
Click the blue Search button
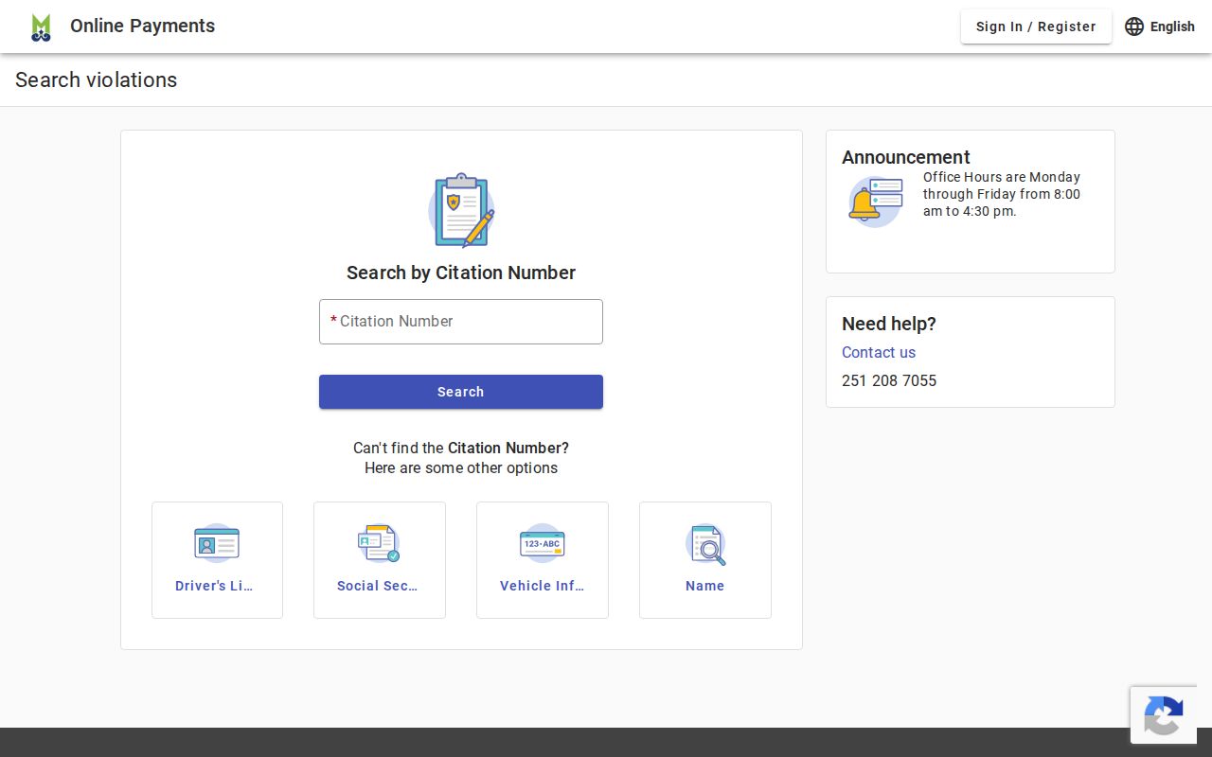(461, 392)
